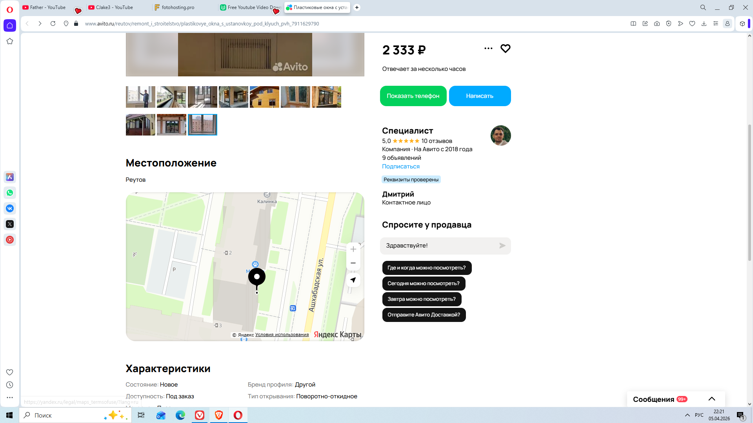Viewport: 753px width, 423px height.
Task: Switch to the CJake3 - YouTube tab
Action: (114, 7)
